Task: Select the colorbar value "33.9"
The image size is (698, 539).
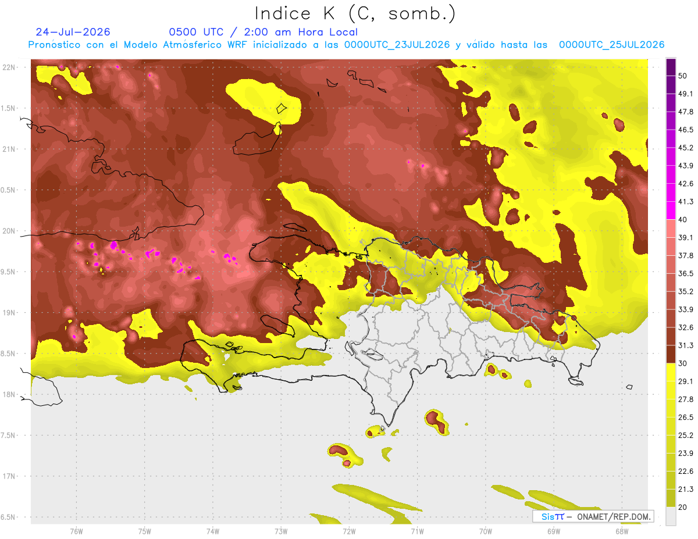Action: point(686,309)
